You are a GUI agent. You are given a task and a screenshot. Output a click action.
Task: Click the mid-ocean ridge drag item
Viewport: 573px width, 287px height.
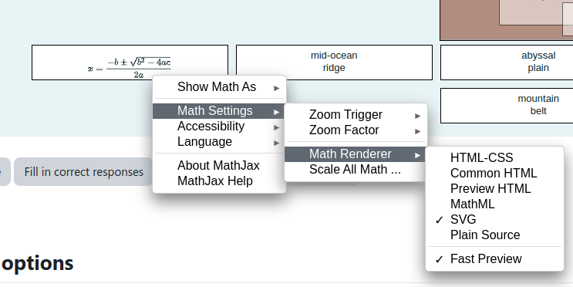click(x=334, y=62)
